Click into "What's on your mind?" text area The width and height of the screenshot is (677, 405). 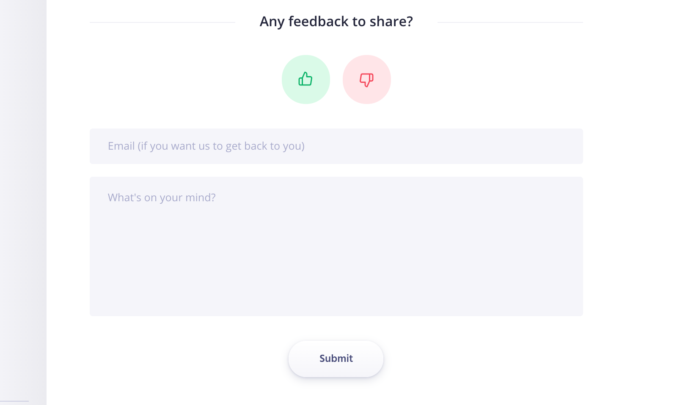coord(336,246)
